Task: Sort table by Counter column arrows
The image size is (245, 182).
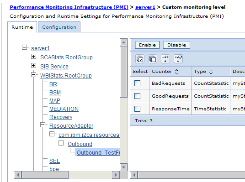Action: (176, 72)
